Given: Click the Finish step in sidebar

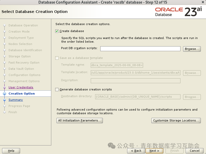Looking at the screenshot, I should coord(13,112).
